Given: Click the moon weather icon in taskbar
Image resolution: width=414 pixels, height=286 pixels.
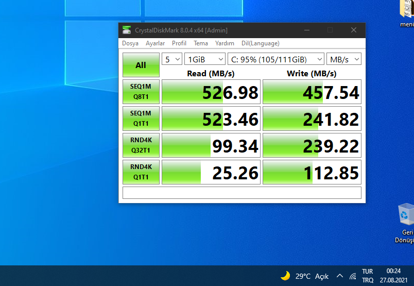Looking at the screenshot, I should 285,276.
